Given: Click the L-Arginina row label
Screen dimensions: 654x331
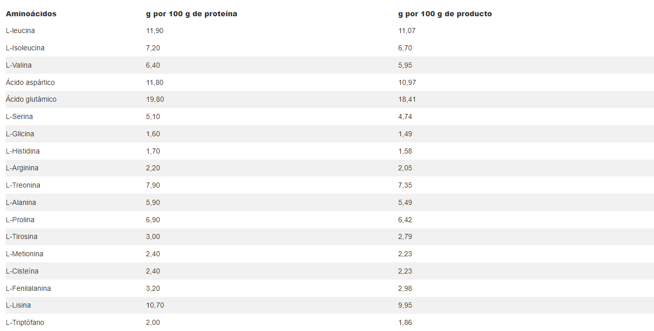Looking at the screenshot, I should coord(22,168).
